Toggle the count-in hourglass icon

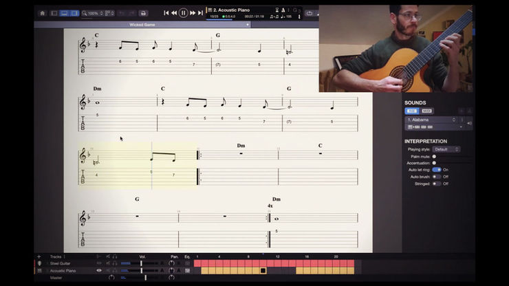pyautogui.click(x=277, y=10)
